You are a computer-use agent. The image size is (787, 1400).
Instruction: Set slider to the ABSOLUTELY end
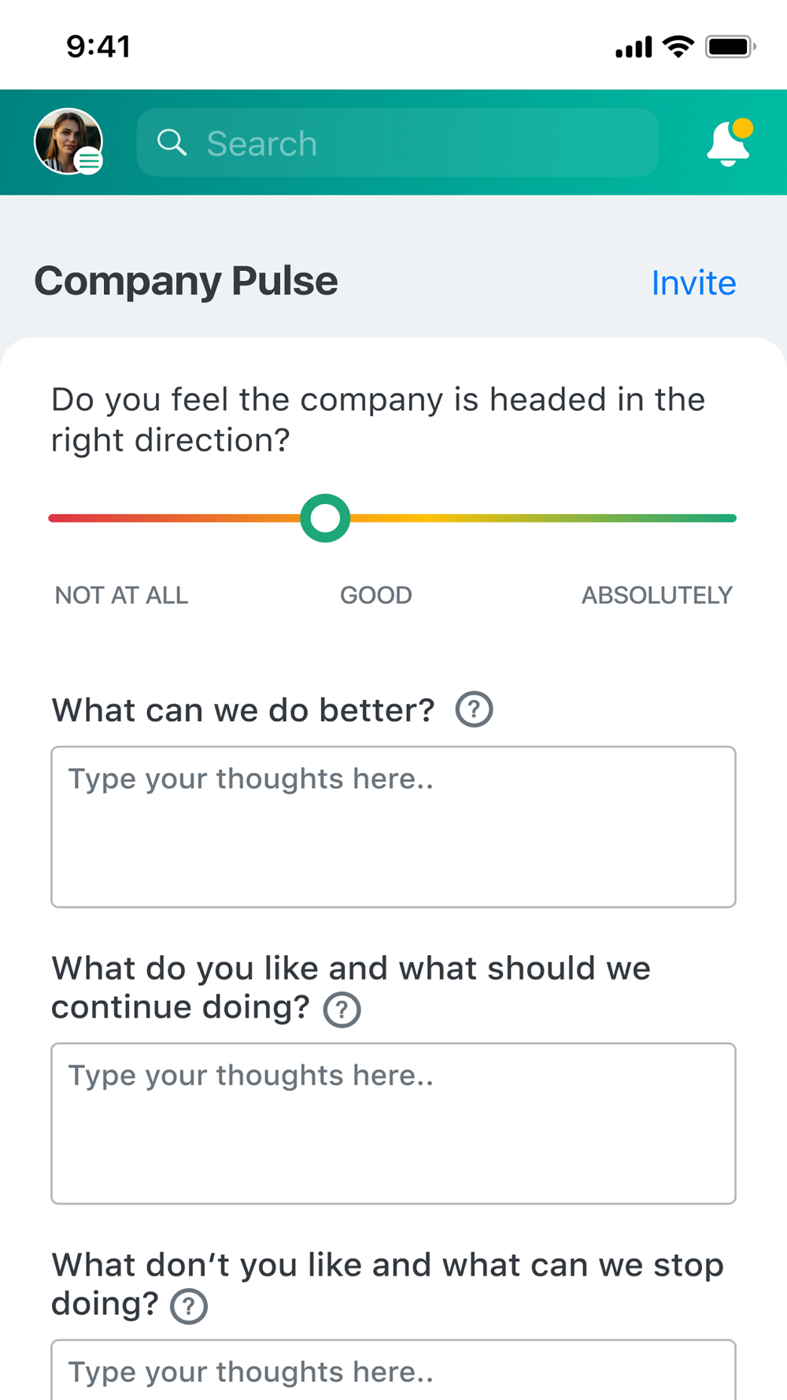pyautogui.click(x=732, y=518)
